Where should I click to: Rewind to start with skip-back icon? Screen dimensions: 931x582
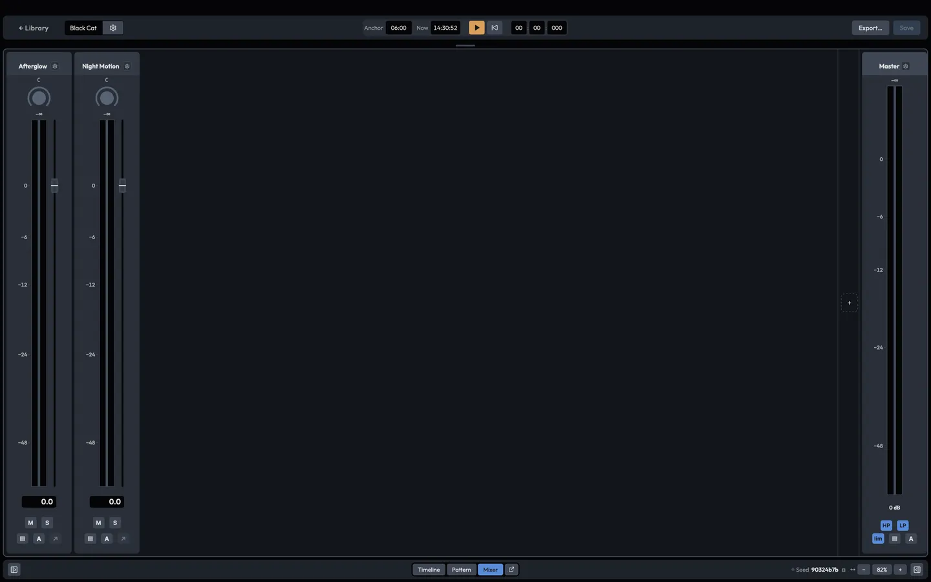[x=495, y=28]
